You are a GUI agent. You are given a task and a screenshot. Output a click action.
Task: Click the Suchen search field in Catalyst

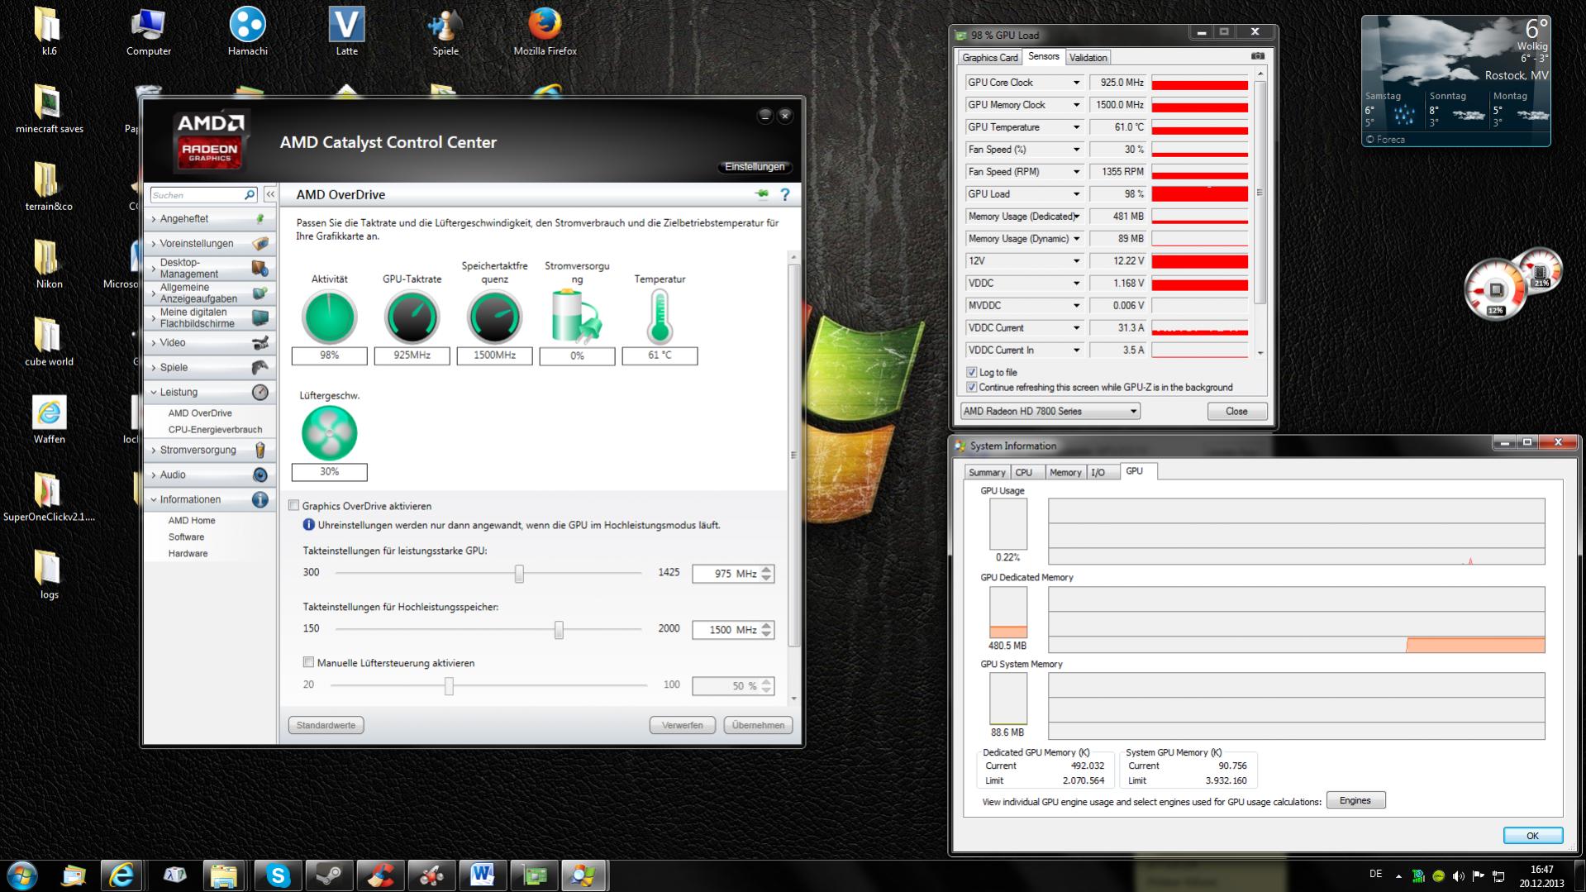click(197, 195)
